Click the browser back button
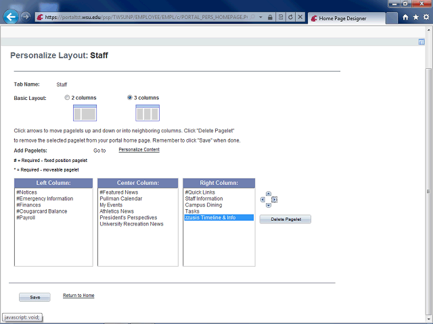 (x=10, y=17)
